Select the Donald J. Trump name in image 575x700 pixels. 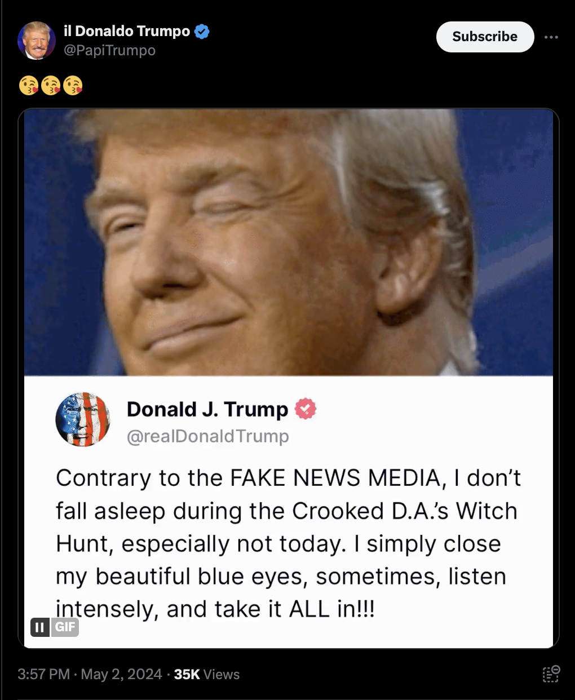pos(207,409)
